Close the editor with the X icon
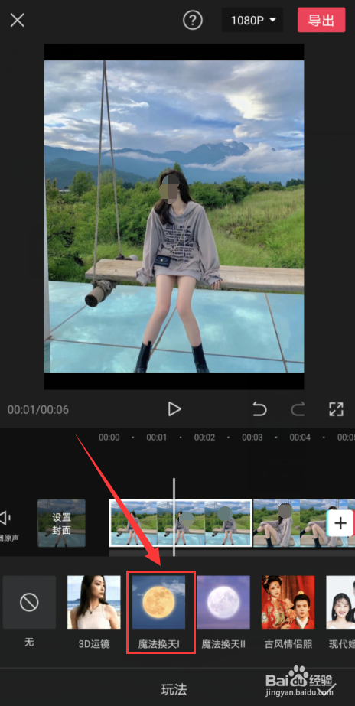Viewport: 355px width, 706px height. pos(17,20)
